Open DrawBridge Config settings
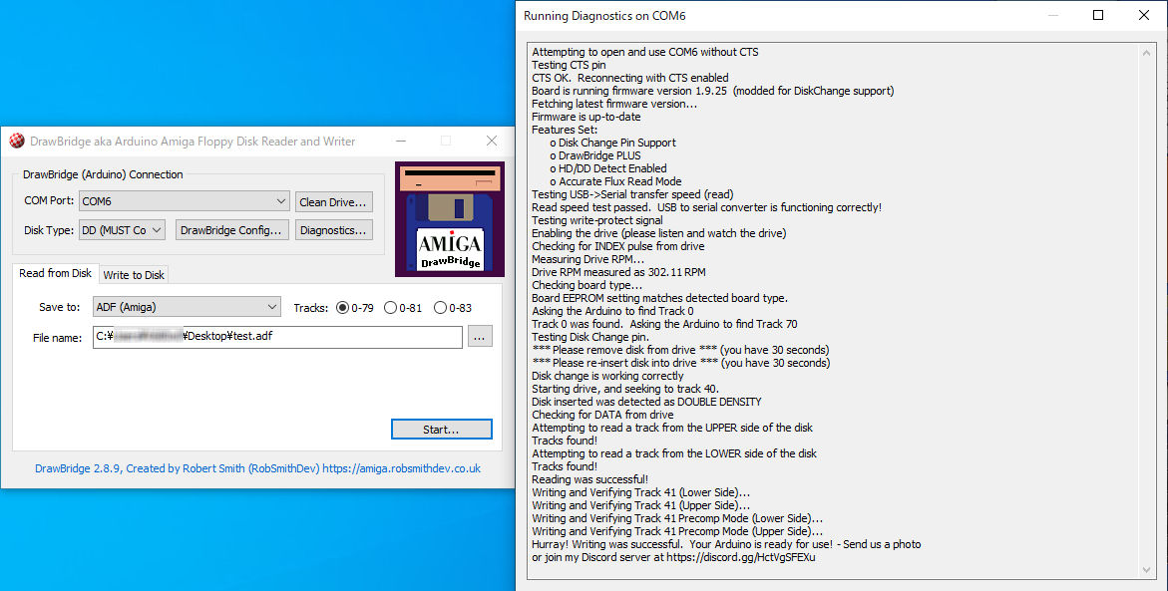The image size is (1168, 591). tap(231, 230)
